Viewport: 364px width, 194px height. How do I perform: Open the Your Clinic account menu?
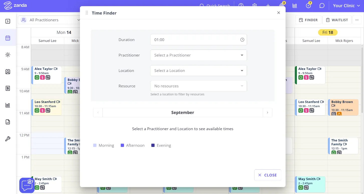click(x=346, y=6)
